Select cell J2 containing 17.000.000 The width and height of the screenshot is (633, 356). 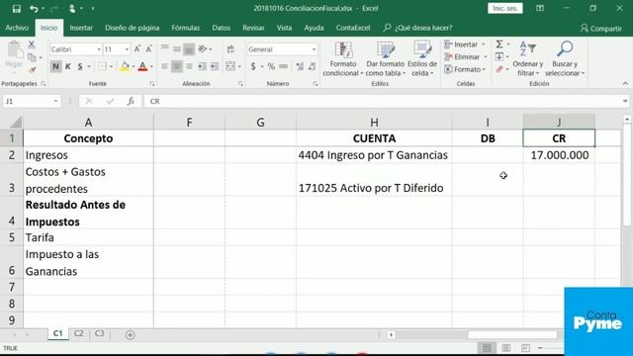(x=559, y=155)
